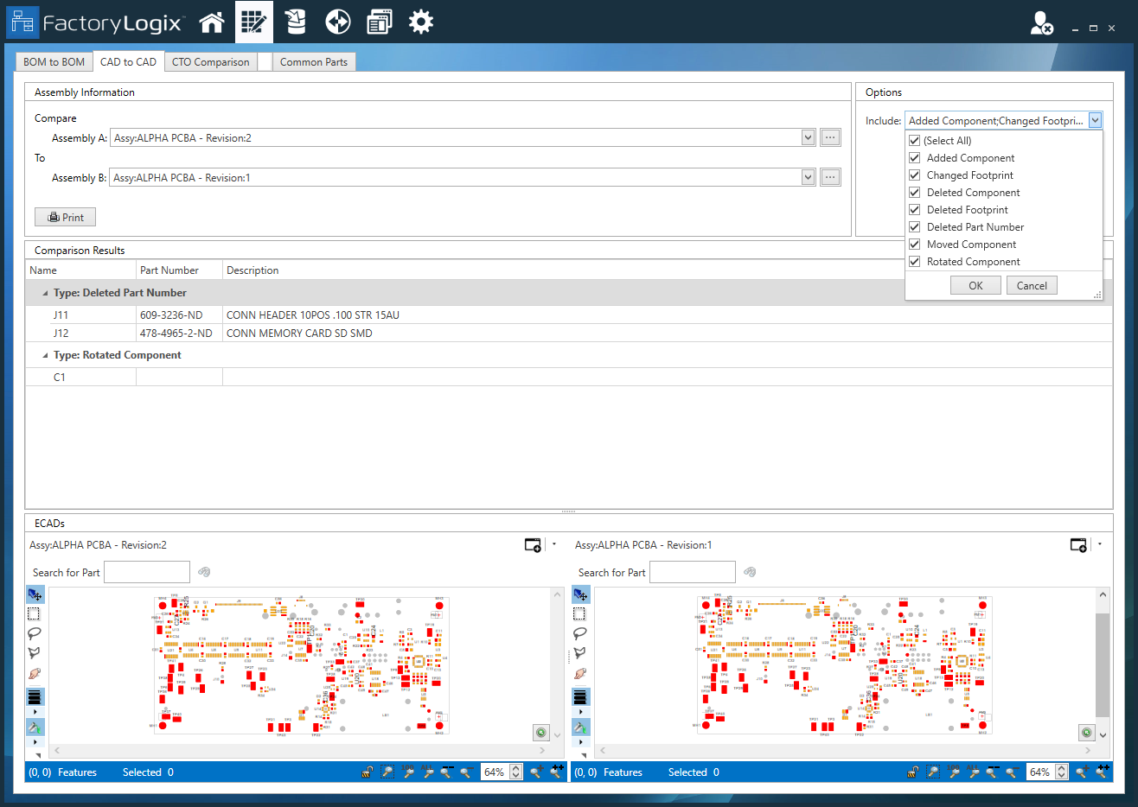The height and width of the screenshot is (807, 1138).
Task: Toggle the (Select All) checkbox
Action: coord(914,141)
